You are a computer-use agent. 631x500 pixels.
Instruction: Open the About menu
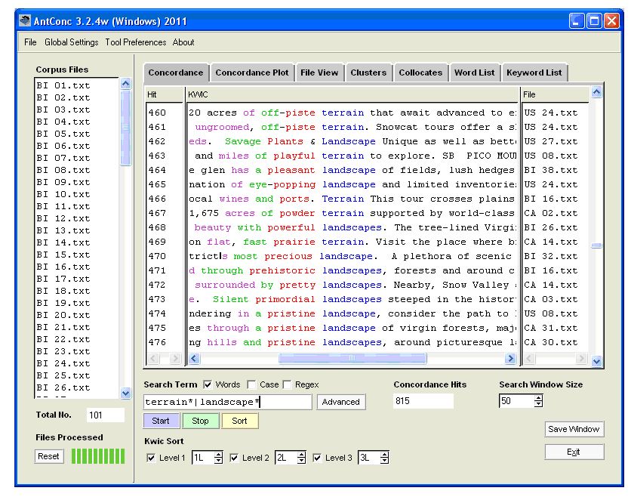tap(183, 42)
